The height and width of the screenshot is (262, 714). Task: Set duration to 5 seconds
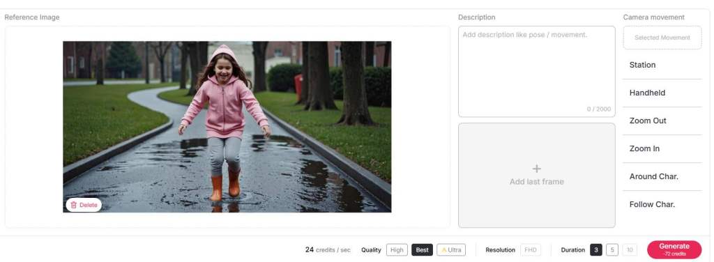pos(612,249)
